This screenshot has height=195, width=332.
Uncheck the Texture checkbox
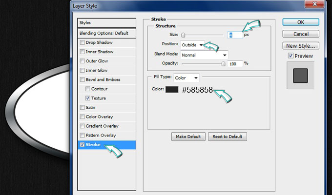click(88, 98)
